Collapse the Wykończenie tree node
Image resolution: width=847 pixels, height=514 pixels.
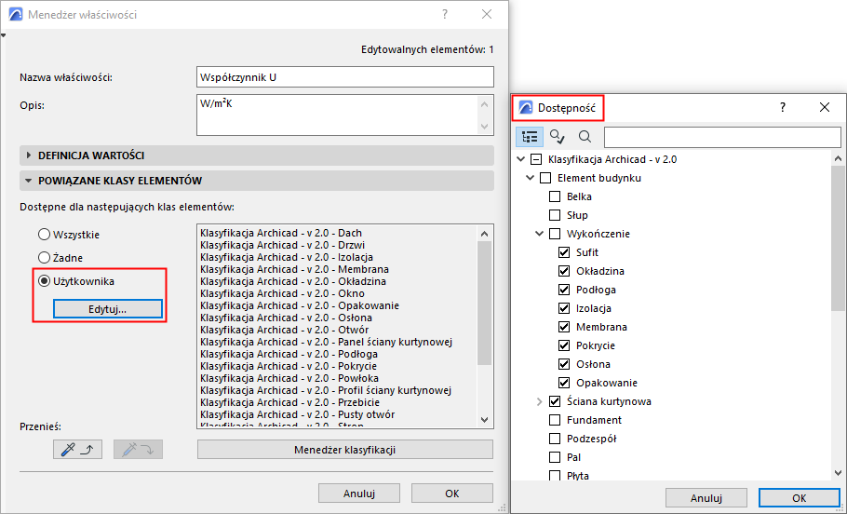coord(539,234)
